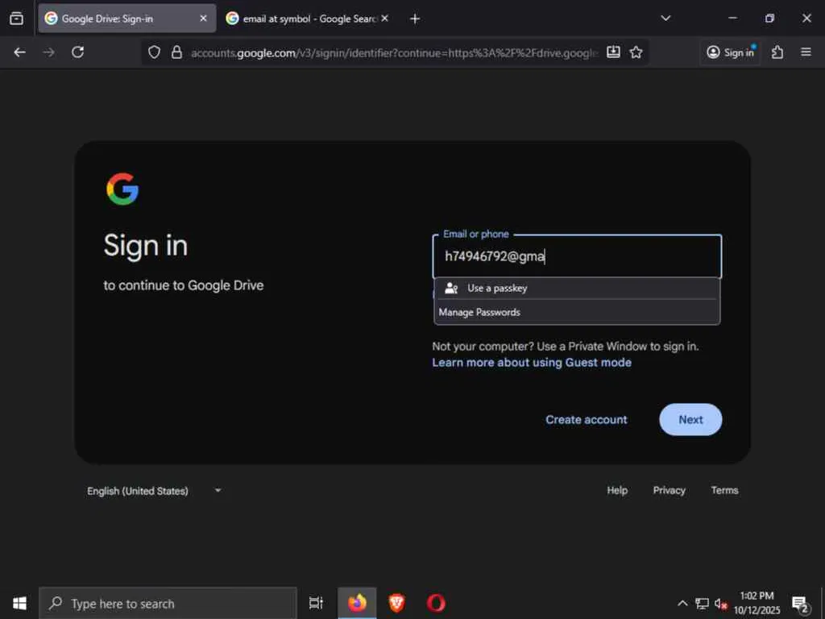
Task: Open the clock showing 1:02 PM
Action: pos(757,603)
